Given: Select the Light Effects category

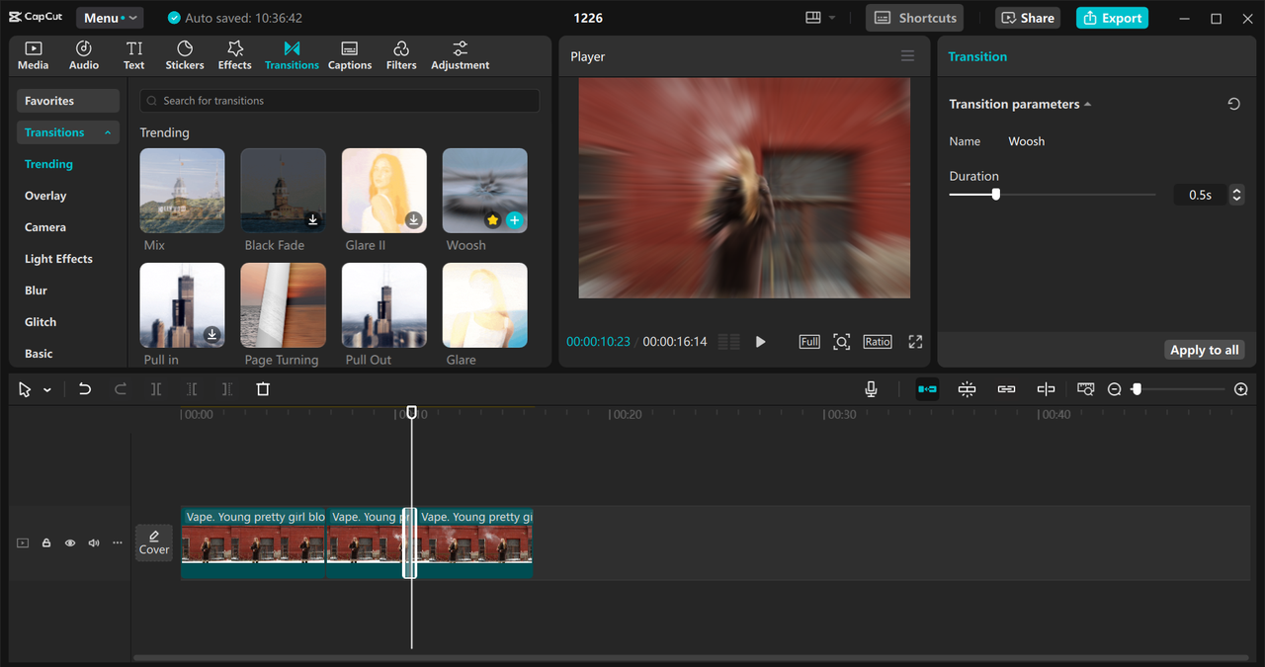Looking at the screenshot, I should (58, 259).
